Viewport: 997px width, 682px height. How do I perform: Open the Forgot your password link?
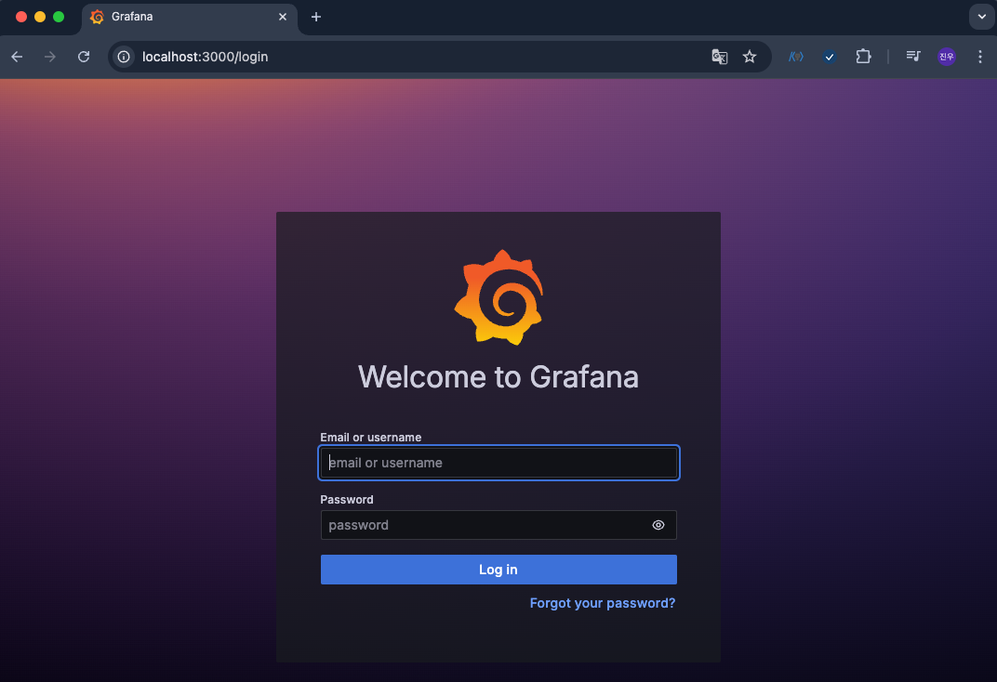(602, 603)
